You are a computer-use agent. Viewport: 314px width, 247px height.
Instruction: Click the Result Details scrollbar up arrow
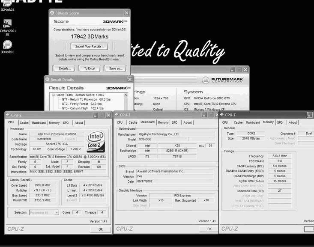(126, 95)
